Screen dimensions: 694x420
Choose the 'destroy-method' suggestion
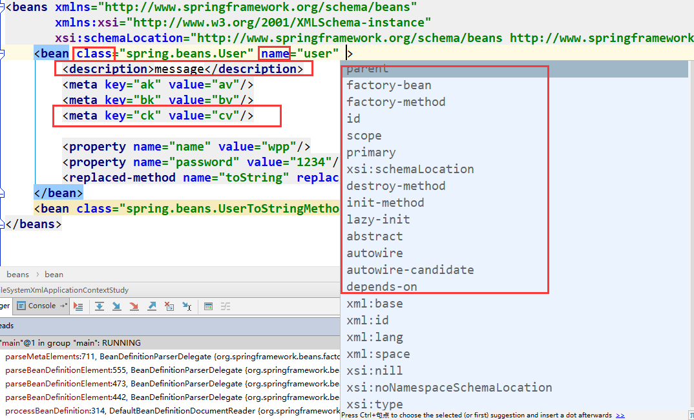(x=514, y=186)
